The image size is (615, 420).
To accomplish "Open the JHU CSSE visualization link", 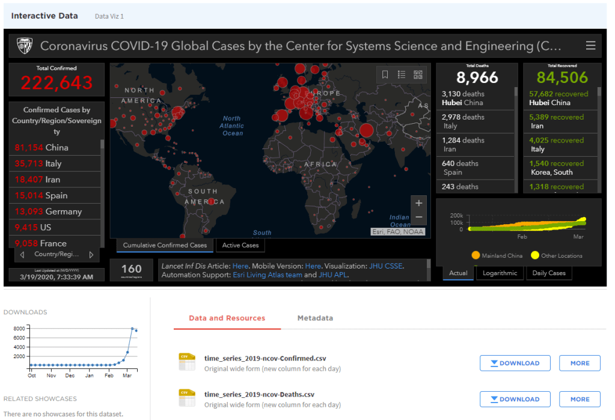I will (x=386, y=266).
